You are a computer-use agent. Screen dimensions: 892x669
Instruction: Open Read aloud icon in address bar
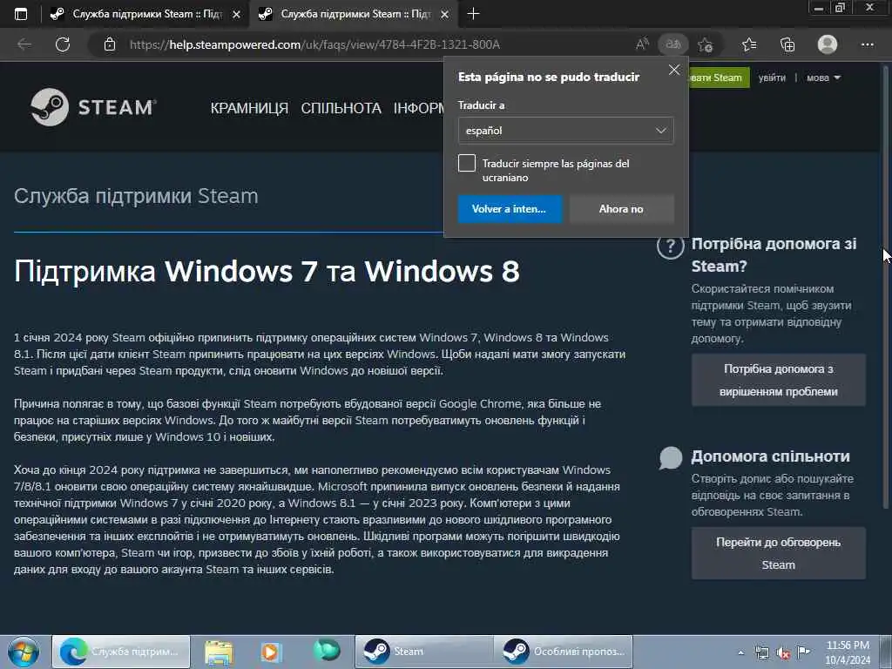pyautogui.click(x=642, y=44)
